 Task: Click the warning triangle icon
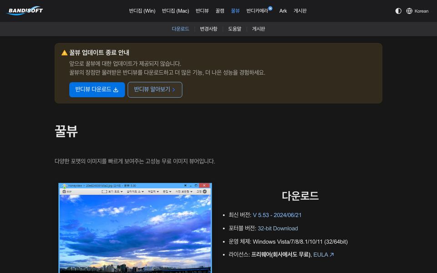click(64, 53)
